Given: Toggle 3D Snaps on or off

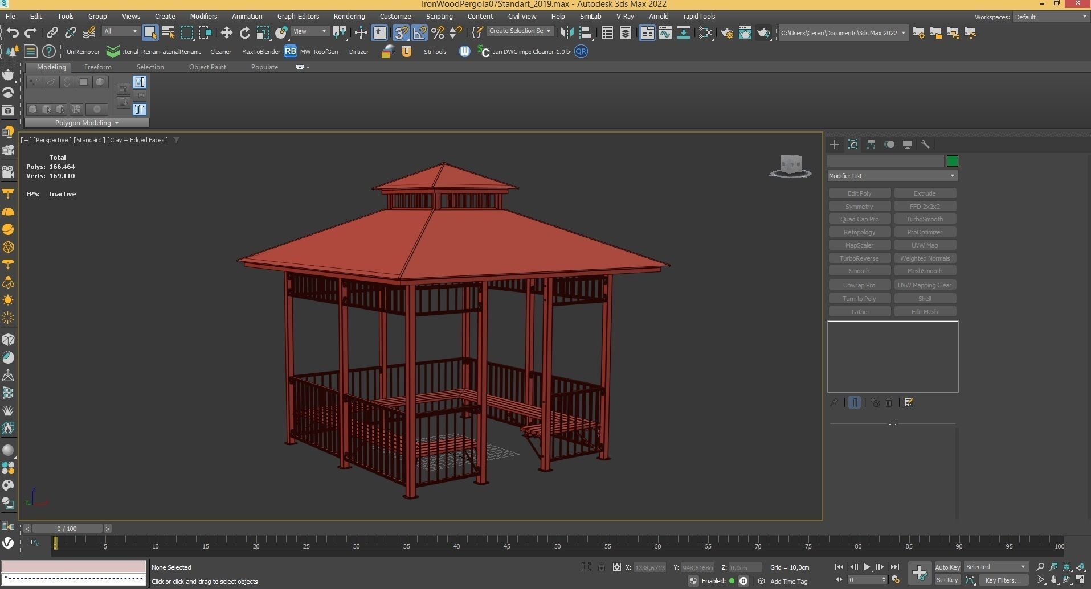Looking at the screenshot, I should pyautogui.click(x=401, y=32).
